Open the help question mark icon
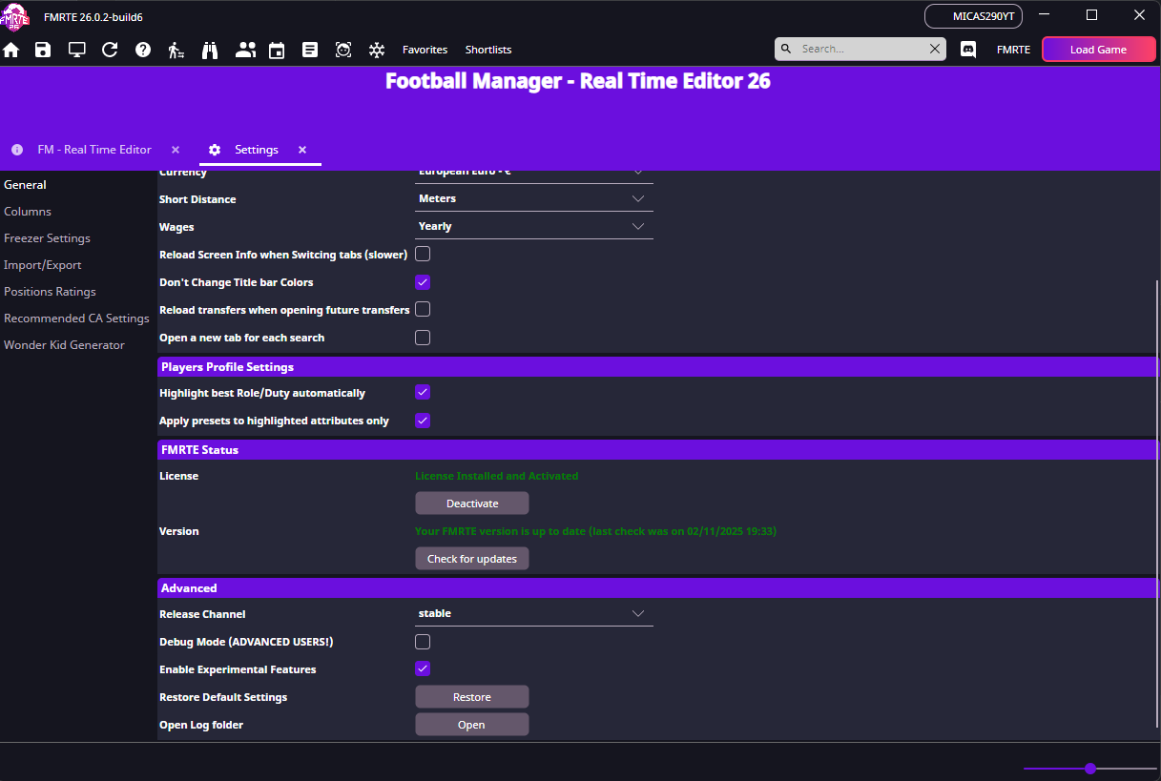The image size is (1161, 781). tap(143, 50)
